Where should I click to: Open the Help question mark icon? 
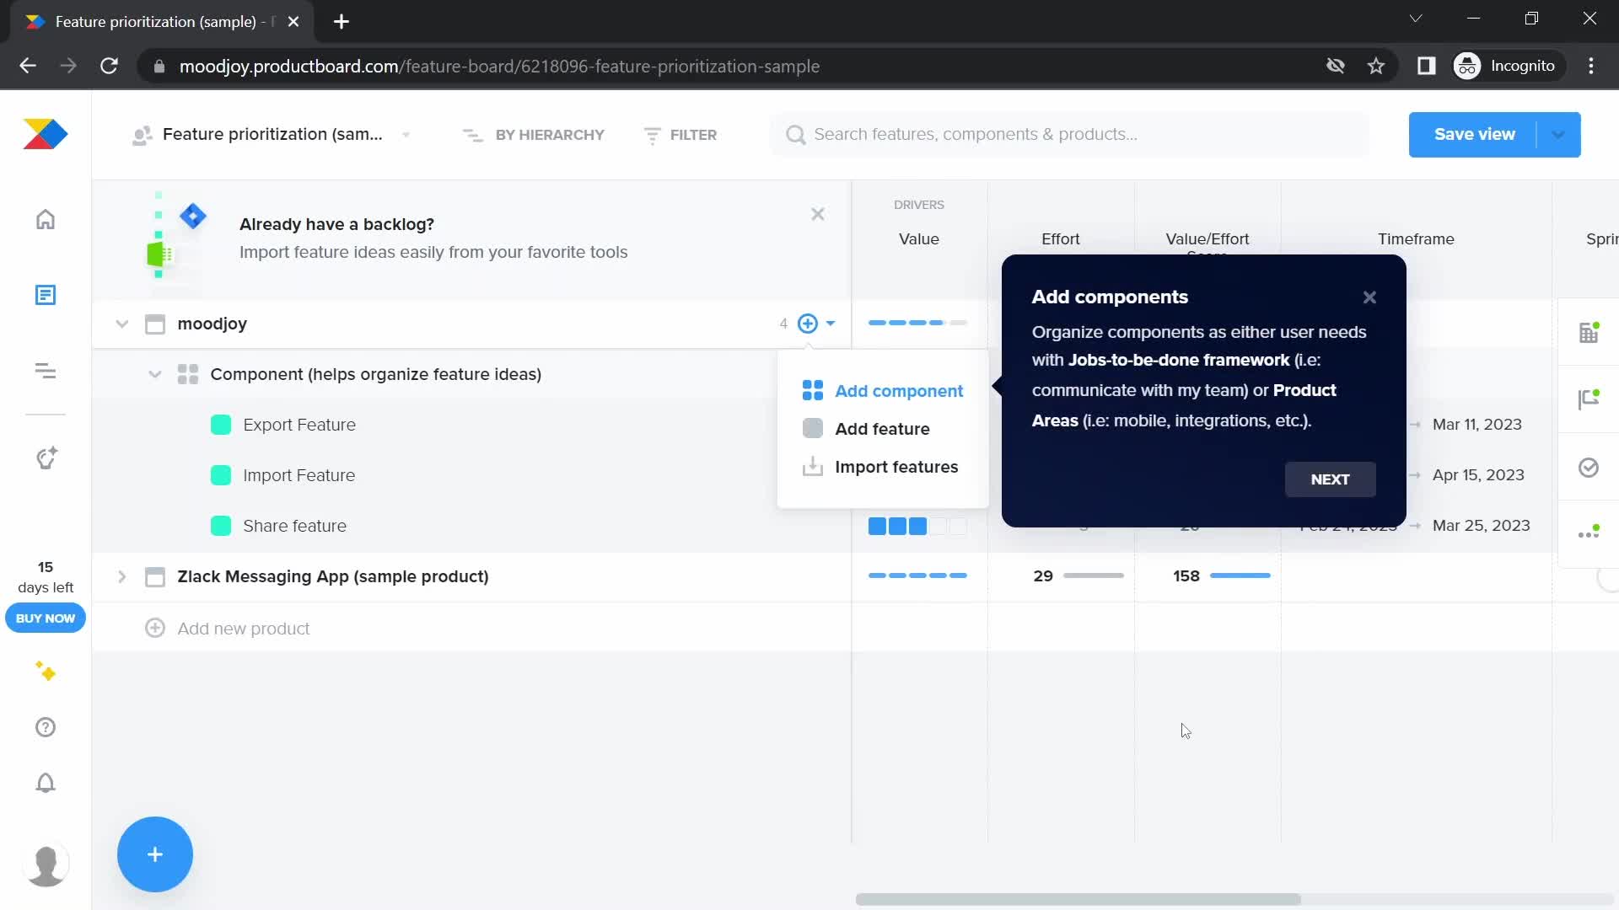tap(46, 727)
